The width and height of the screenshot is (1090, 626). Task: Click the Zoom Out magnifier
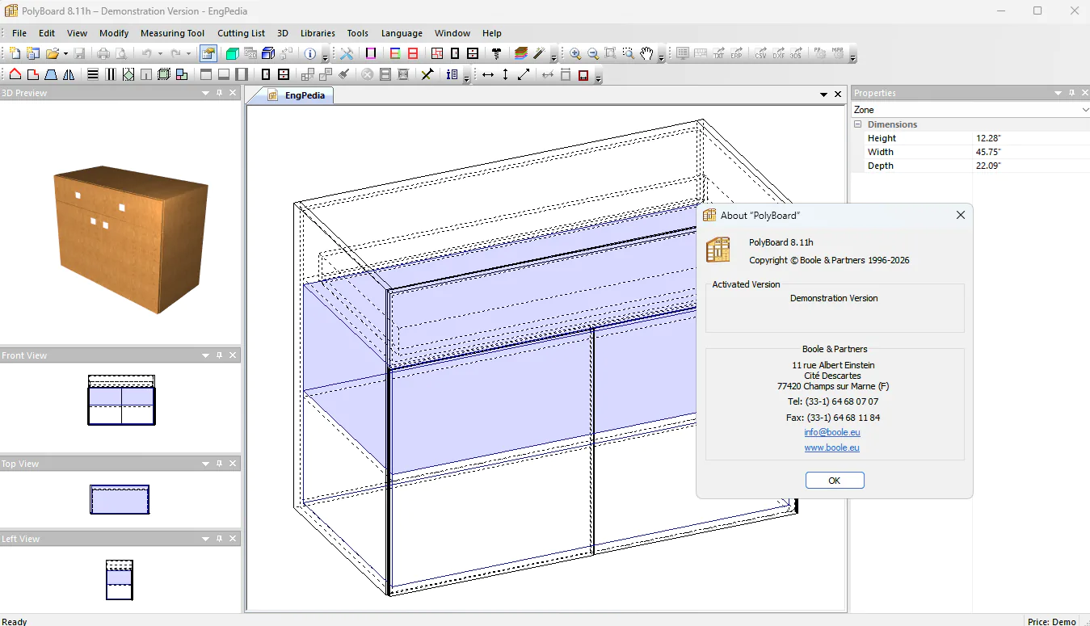click(x=593, y=54)
